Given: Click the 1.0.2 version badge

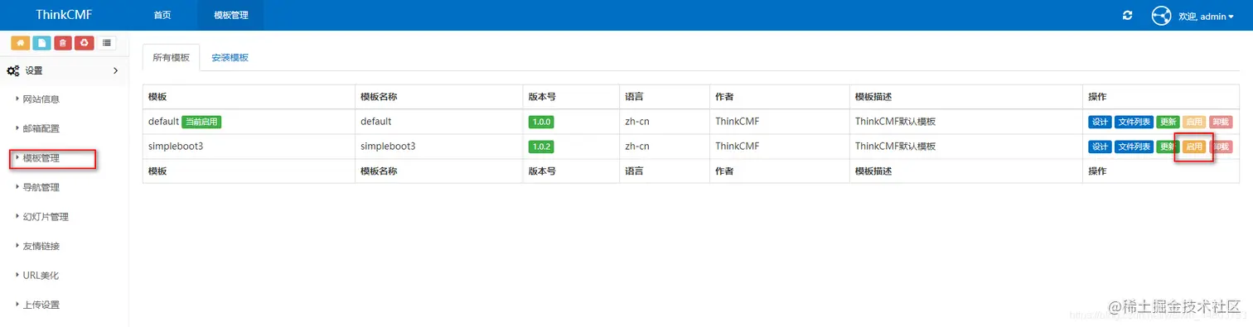Looking at the screenshot, I should pyautogui.click(x=541, y=147).
